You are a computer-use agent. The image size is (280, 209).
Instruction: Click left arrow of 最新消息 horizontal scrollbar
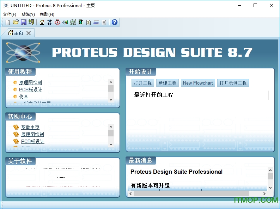click(131, 193)
